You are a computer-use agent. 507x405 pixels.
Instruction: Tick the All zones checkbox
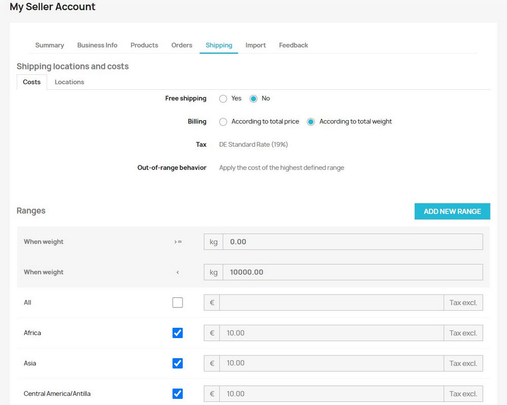click(x=177, y=302)
